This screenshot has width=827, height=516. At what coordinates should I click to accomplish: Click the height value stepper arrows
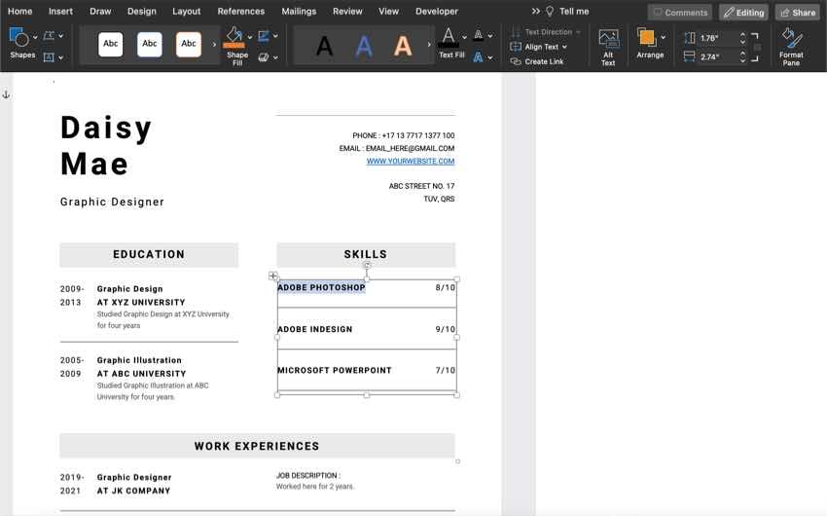pyautogui.click(x=742, y=38)
